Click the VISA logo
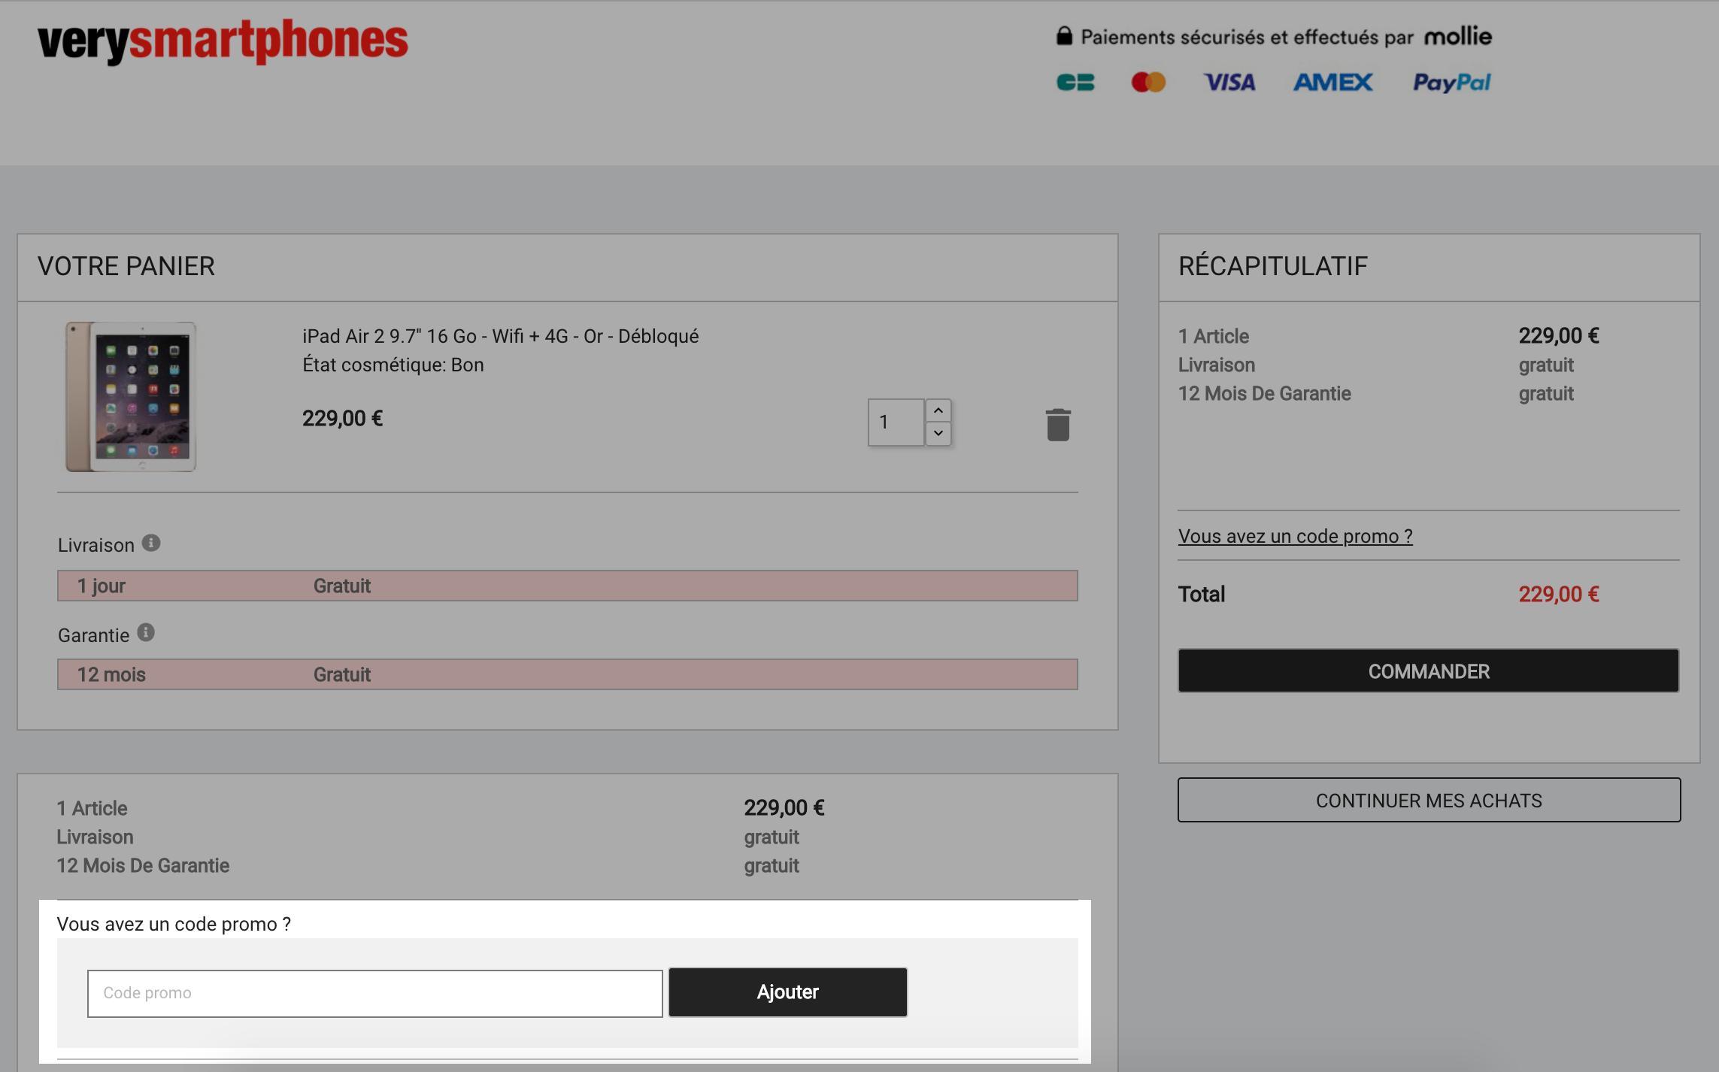Screen dimensions: 1719x1072 [x=1229, y=82]
